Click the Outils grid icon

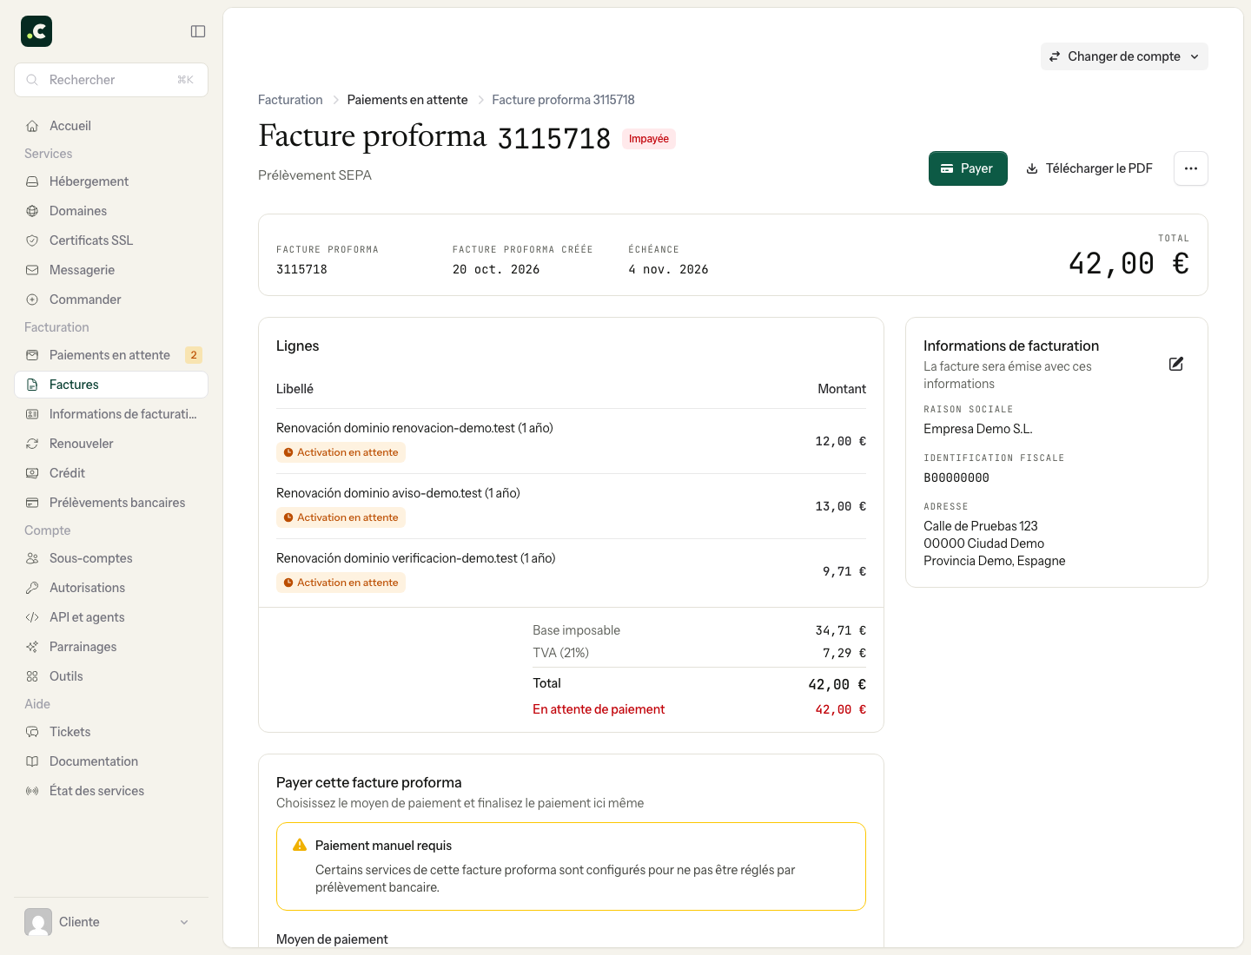pos(32,676)
